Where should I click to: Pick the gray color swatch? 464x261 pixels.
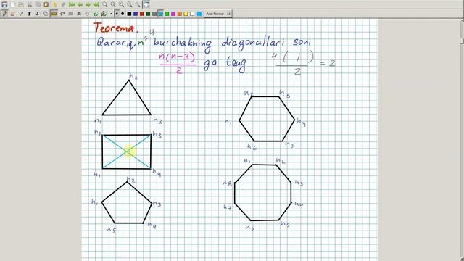154,14
